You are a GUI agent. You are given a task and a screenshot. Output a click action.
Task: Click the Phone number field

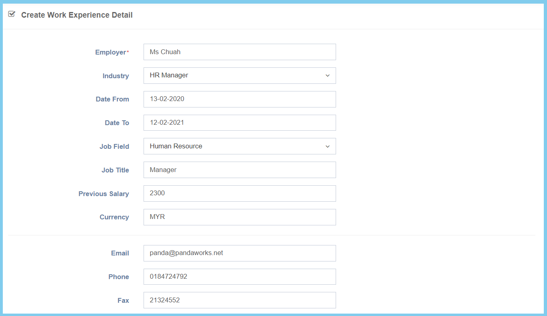click(239, 277)
